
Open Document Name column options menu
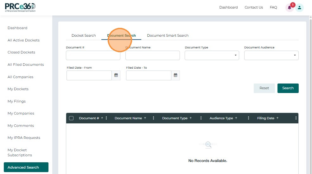pyautogui.click(x=153, y=118)
